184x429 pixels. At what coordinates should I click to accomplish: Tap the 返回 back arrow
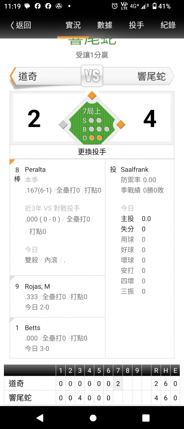click(x=21, y=25)
